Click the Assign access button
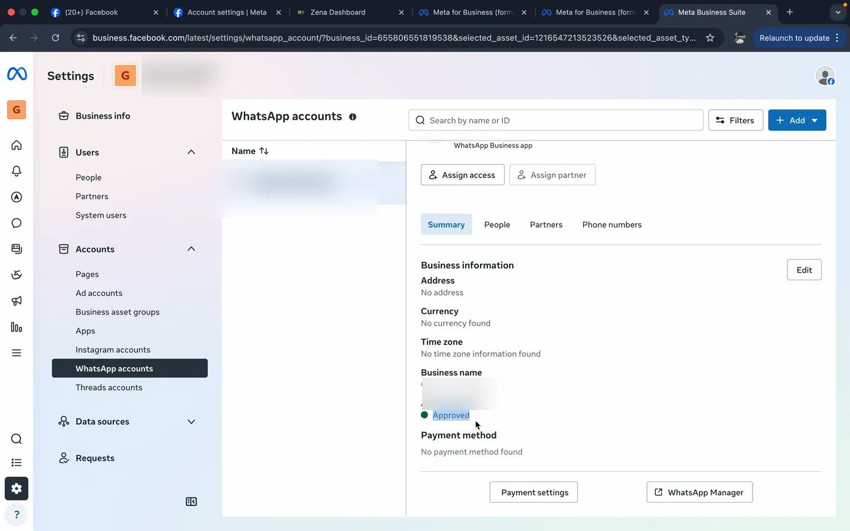The height and width of the screenshot is (531, 850). tap(463, 175)
